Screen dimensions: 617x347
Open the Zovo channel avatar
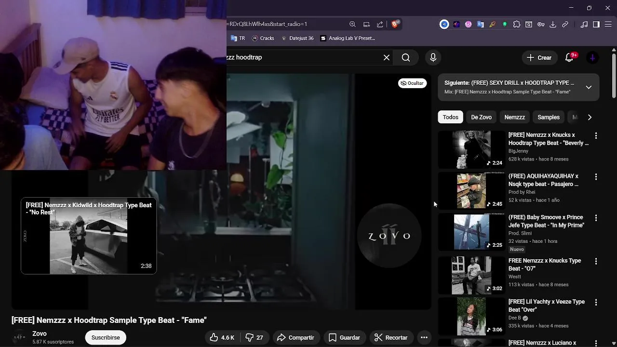click(x=20, y=337)
